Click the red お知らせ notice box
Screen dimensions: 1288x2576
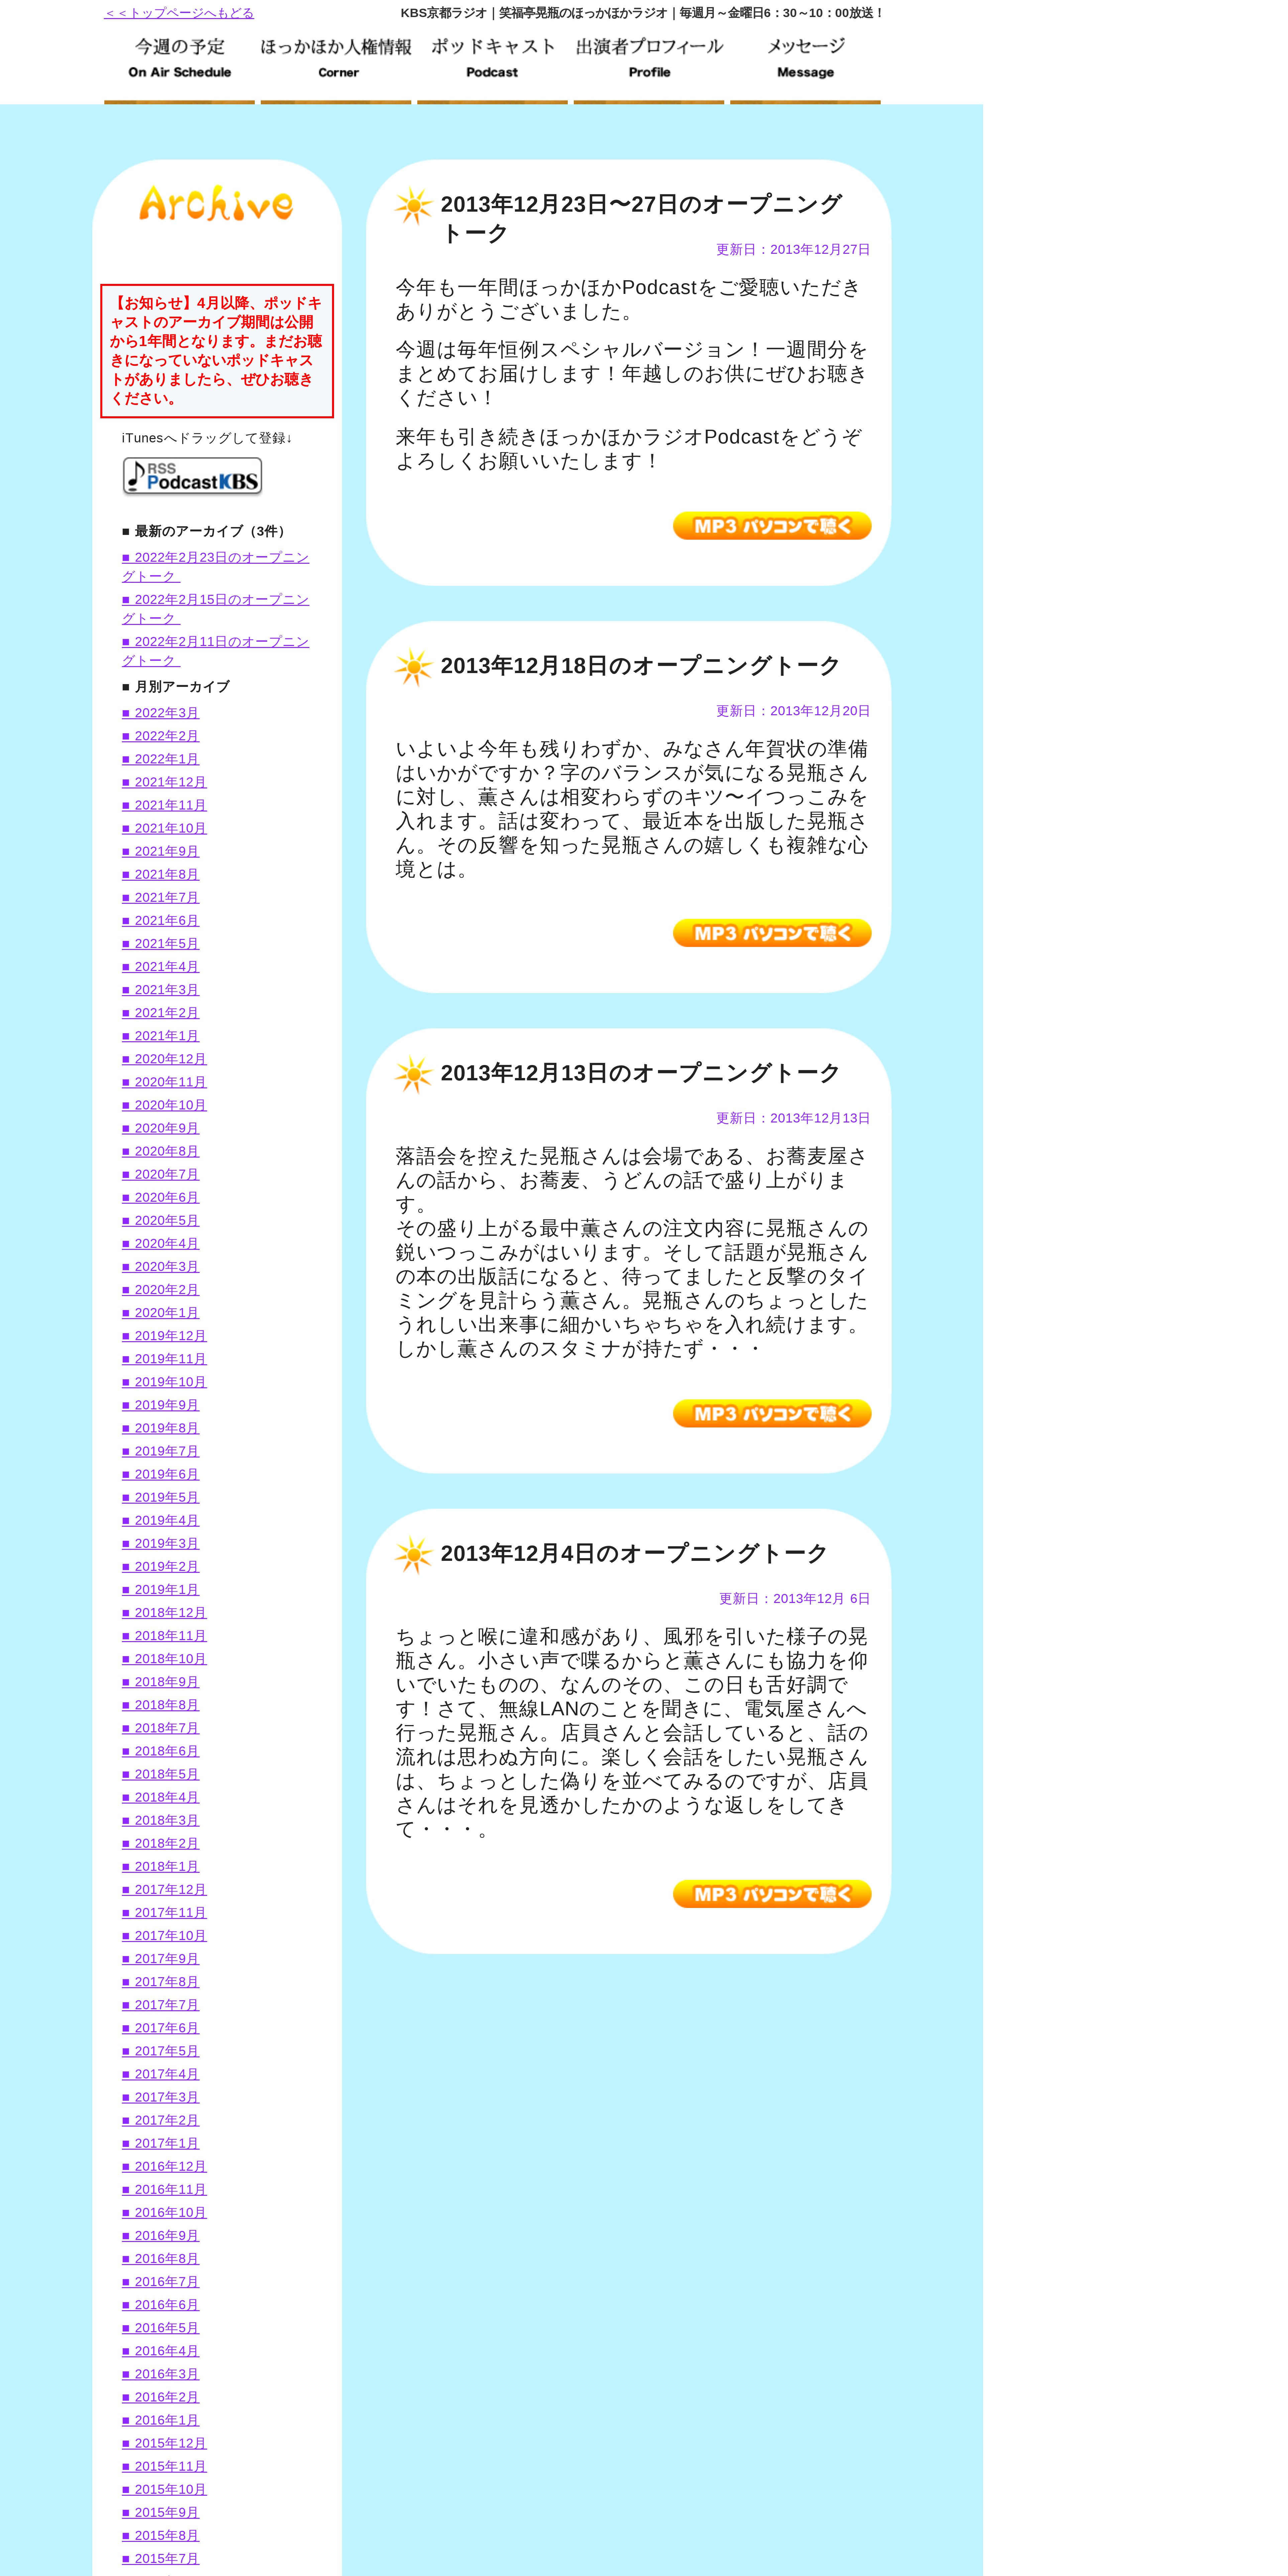[217, 351]
